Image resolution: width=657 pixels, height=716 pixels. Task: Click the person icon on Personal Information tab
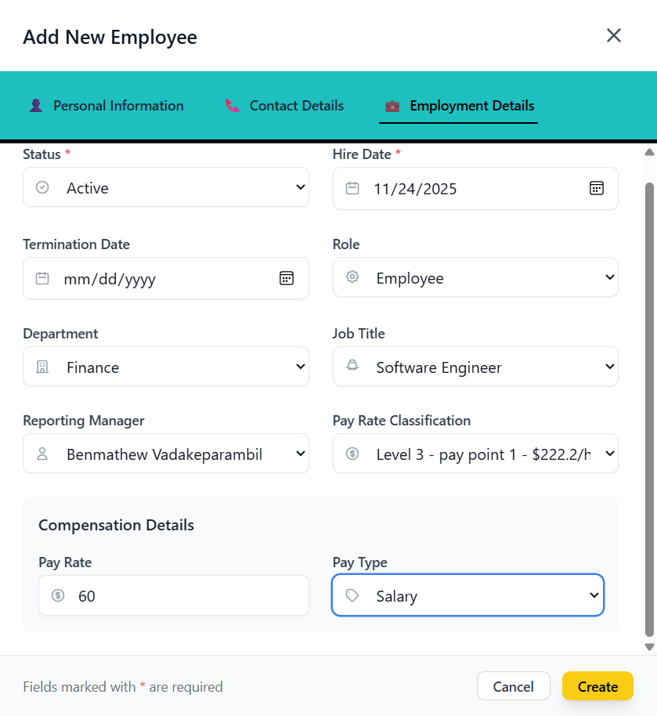(x=35, y=106)
